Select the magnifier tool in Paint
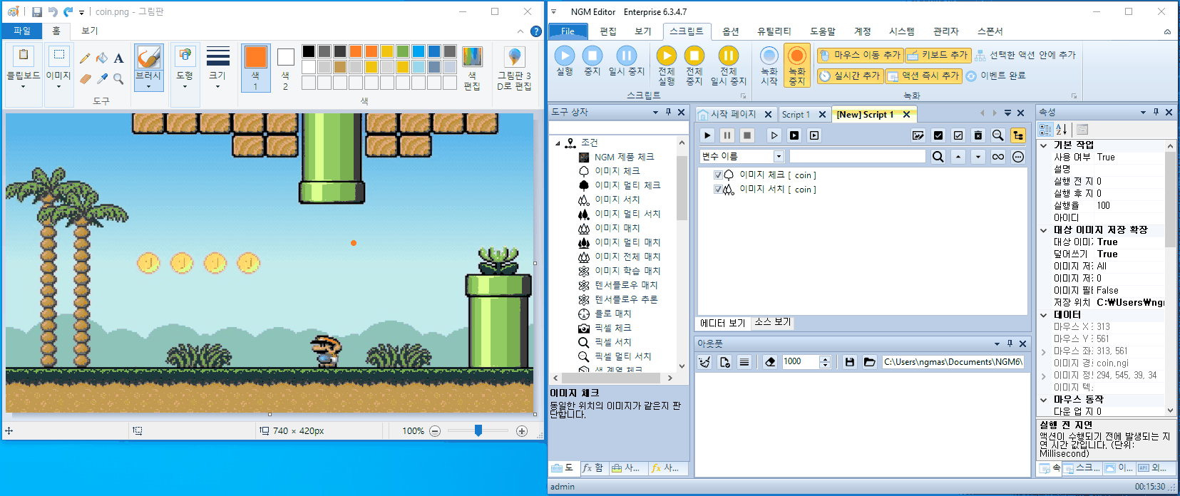Screen dimensions: 1180x496 pos(118,78)
